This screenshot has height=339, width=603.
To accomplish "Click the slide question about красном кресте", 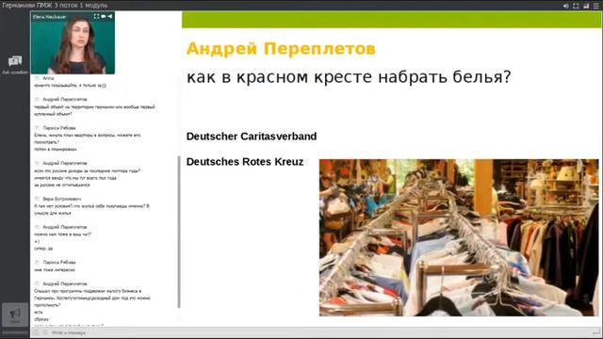I will 349,77.
